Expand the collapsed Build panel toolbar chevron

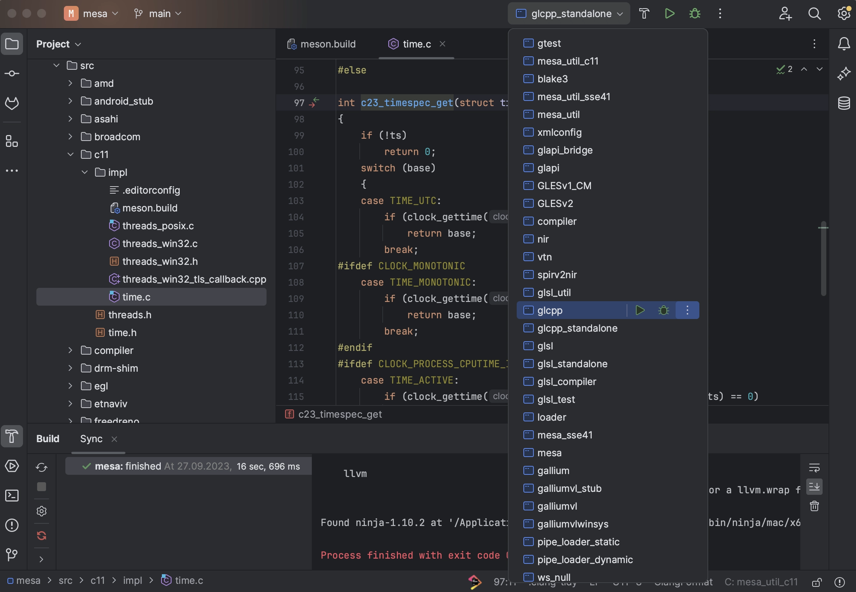pos(42,559)
